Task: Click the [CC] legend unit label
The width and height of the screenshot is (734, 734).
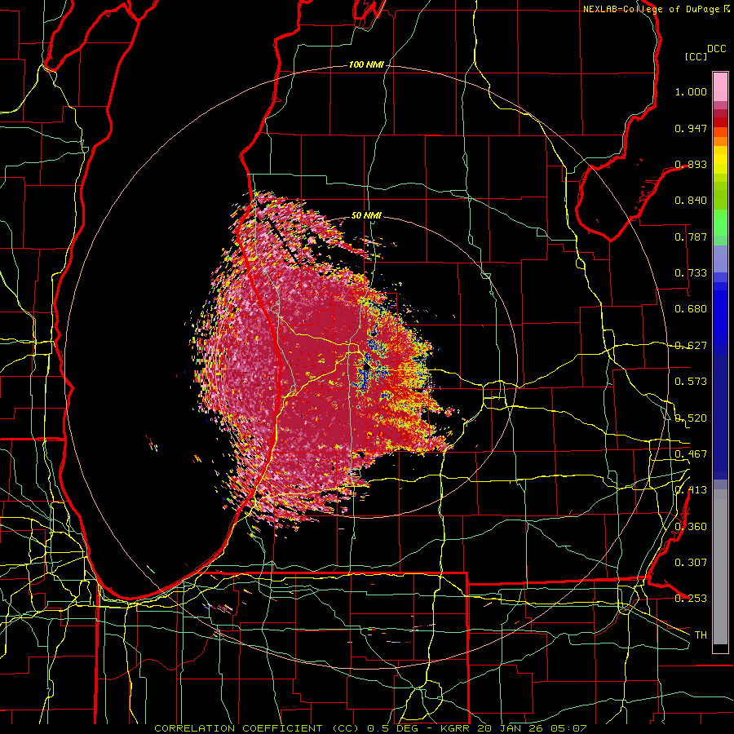Action: tap(696, 56)
